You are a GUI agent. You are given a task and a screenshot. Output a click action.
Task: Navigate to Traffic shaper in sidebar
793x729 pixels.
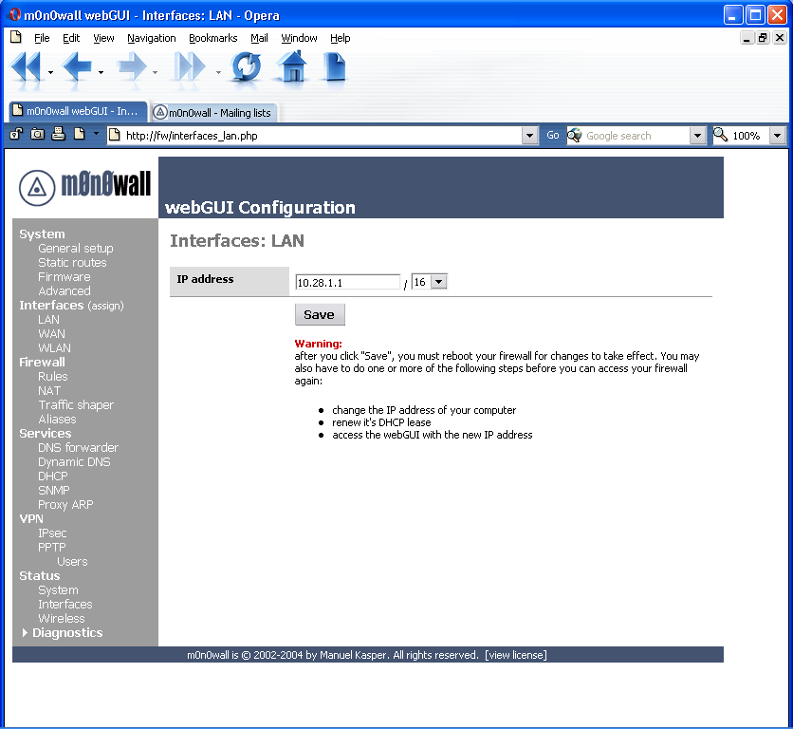point(76,405)
